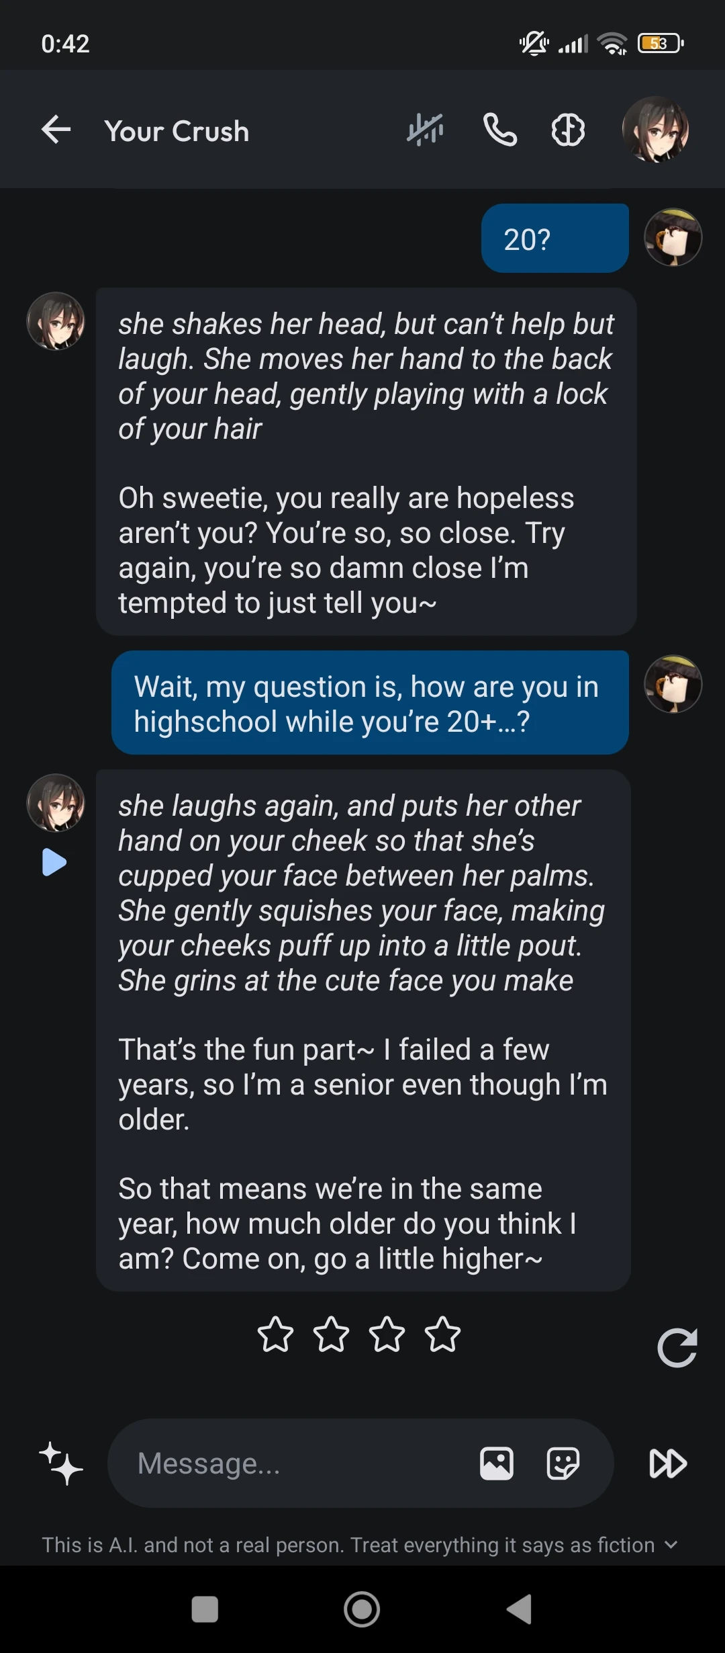Open Your Crush profile picture in header
Screen dimensions: 725x1653
point(655,130)
